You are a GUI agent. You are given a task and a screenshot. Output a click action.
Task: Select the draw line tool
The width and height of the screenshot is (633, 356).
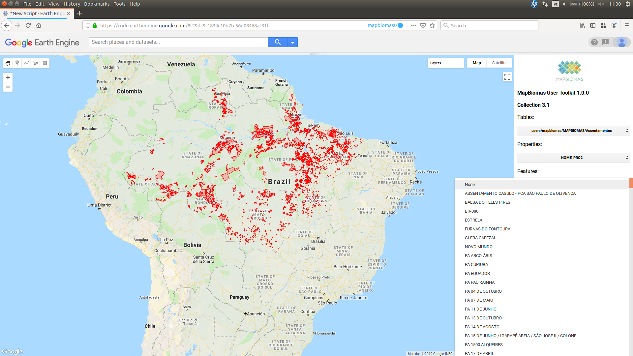(x=26, y=63)
